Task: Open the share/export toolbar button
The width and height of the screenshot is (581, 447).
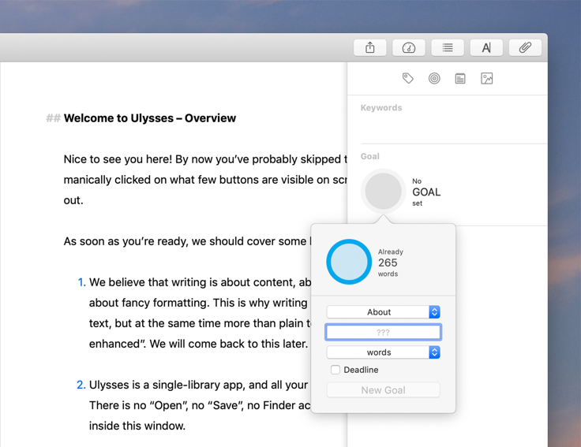Action: click(369, 48)
